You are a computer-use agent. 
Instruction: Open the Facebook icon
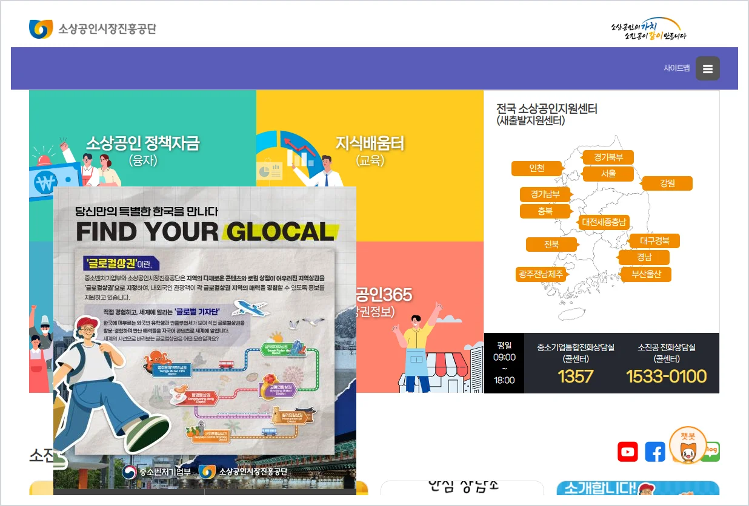click(655, 452)
